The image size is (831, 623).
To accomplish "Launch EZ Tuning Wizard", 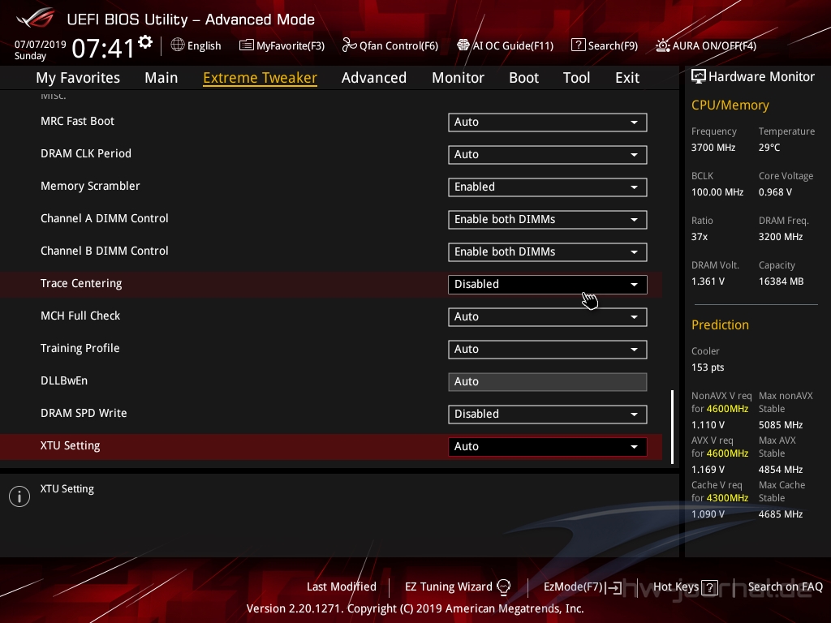I will (448, 586).
